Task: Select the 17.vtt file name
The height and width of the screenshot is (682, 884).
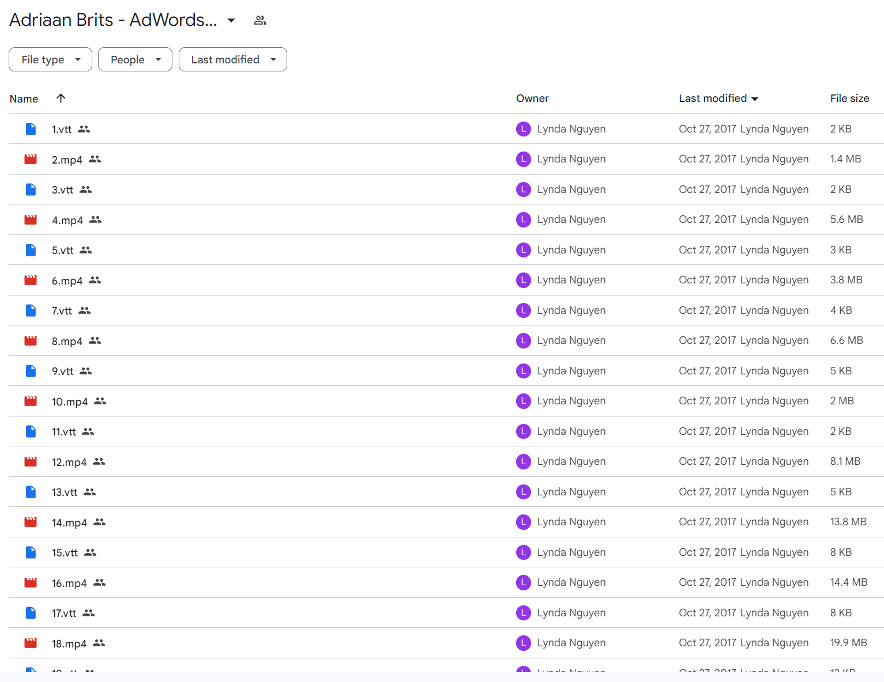Action: (64, 613)
